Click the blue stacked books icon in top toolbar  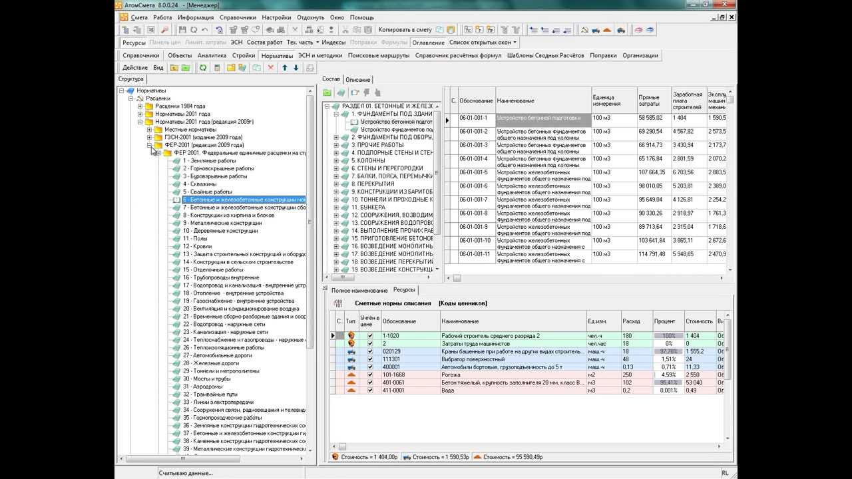[x=650, y=30]
